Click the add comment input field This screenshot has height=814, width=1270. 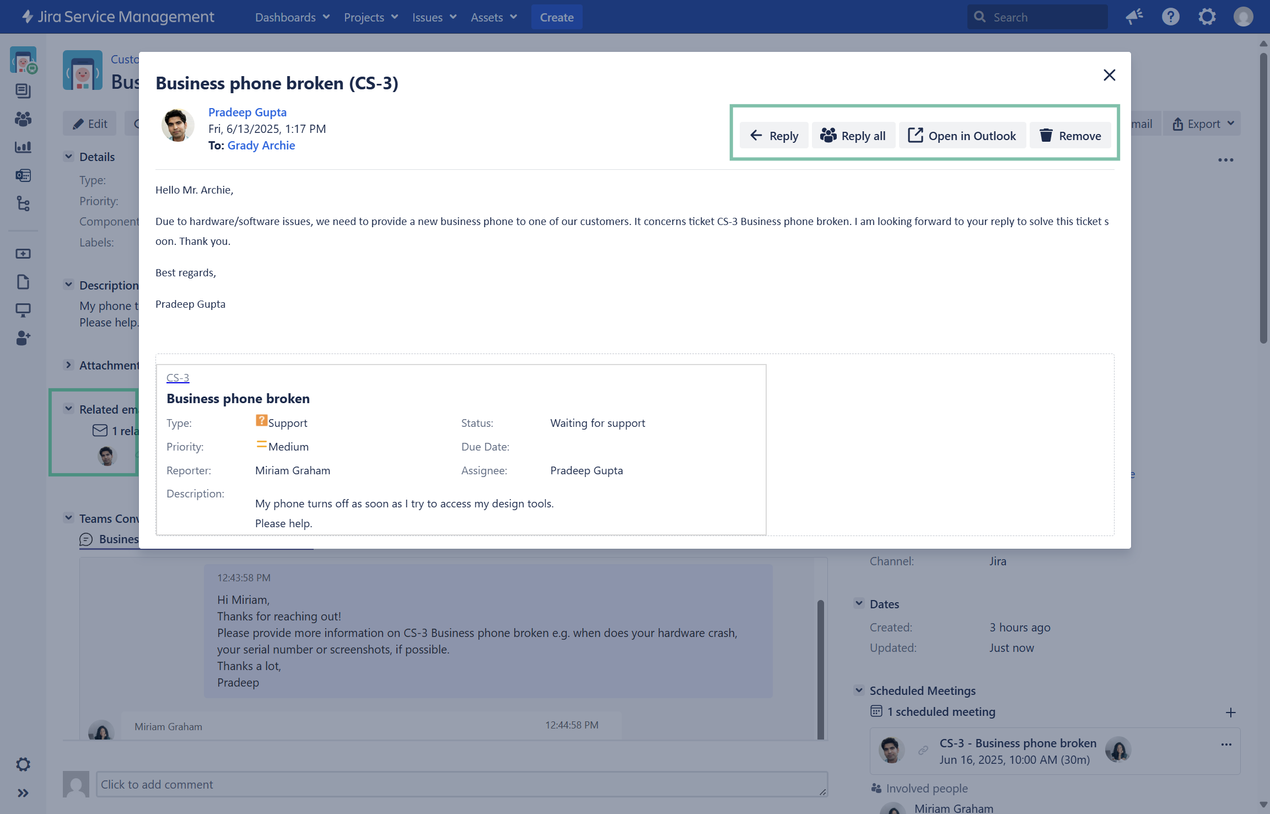pyautogui.click(x=461, y=784)
